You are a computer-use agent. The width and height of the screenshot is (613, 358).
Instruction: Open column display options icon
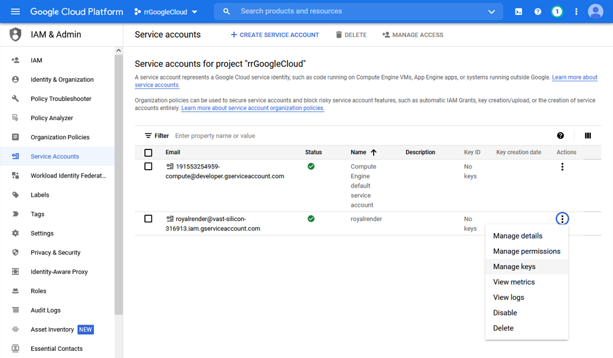(x=588, y=136)
